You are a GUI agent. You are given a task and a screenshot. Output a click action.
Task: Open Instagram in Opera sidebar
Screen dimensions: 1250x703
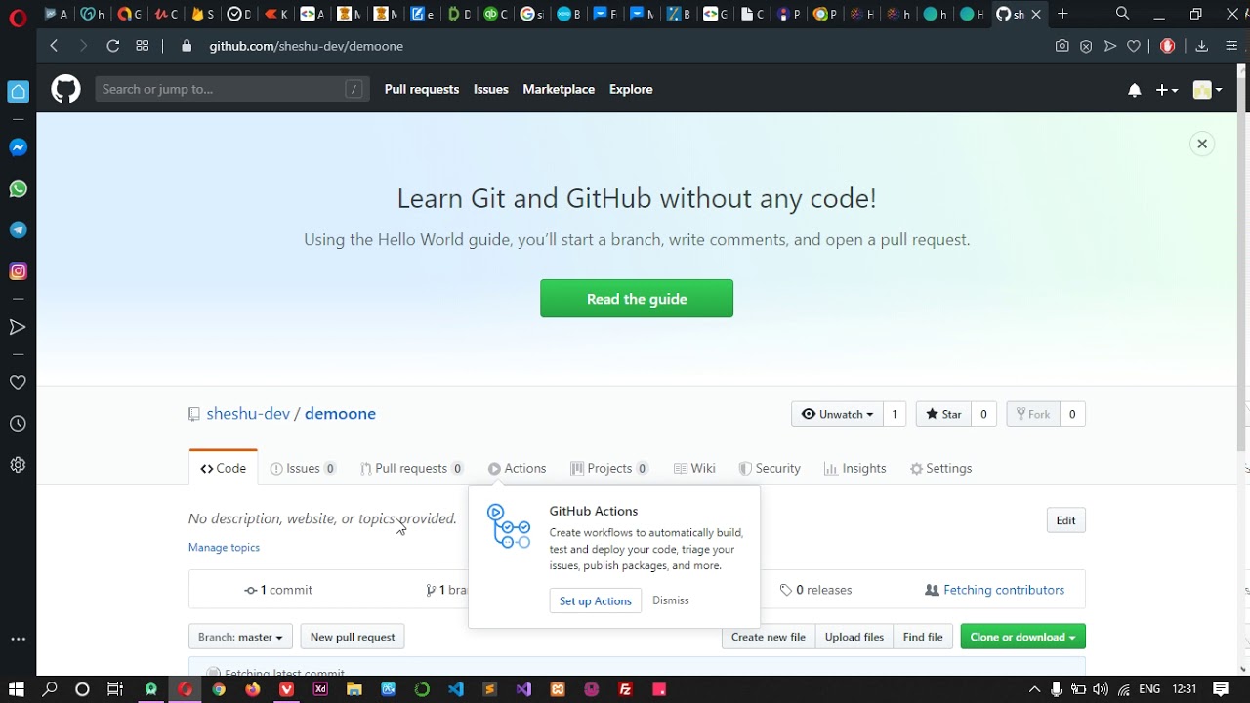[x=18, y=270]
